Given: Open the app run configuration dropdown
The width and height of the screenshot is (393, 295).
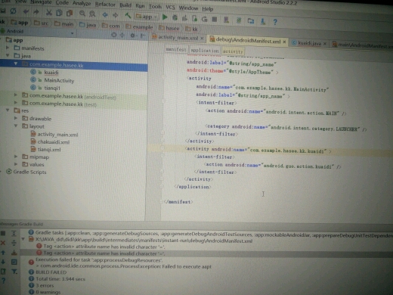Looking at the screenshot, I should pos(147,17).
